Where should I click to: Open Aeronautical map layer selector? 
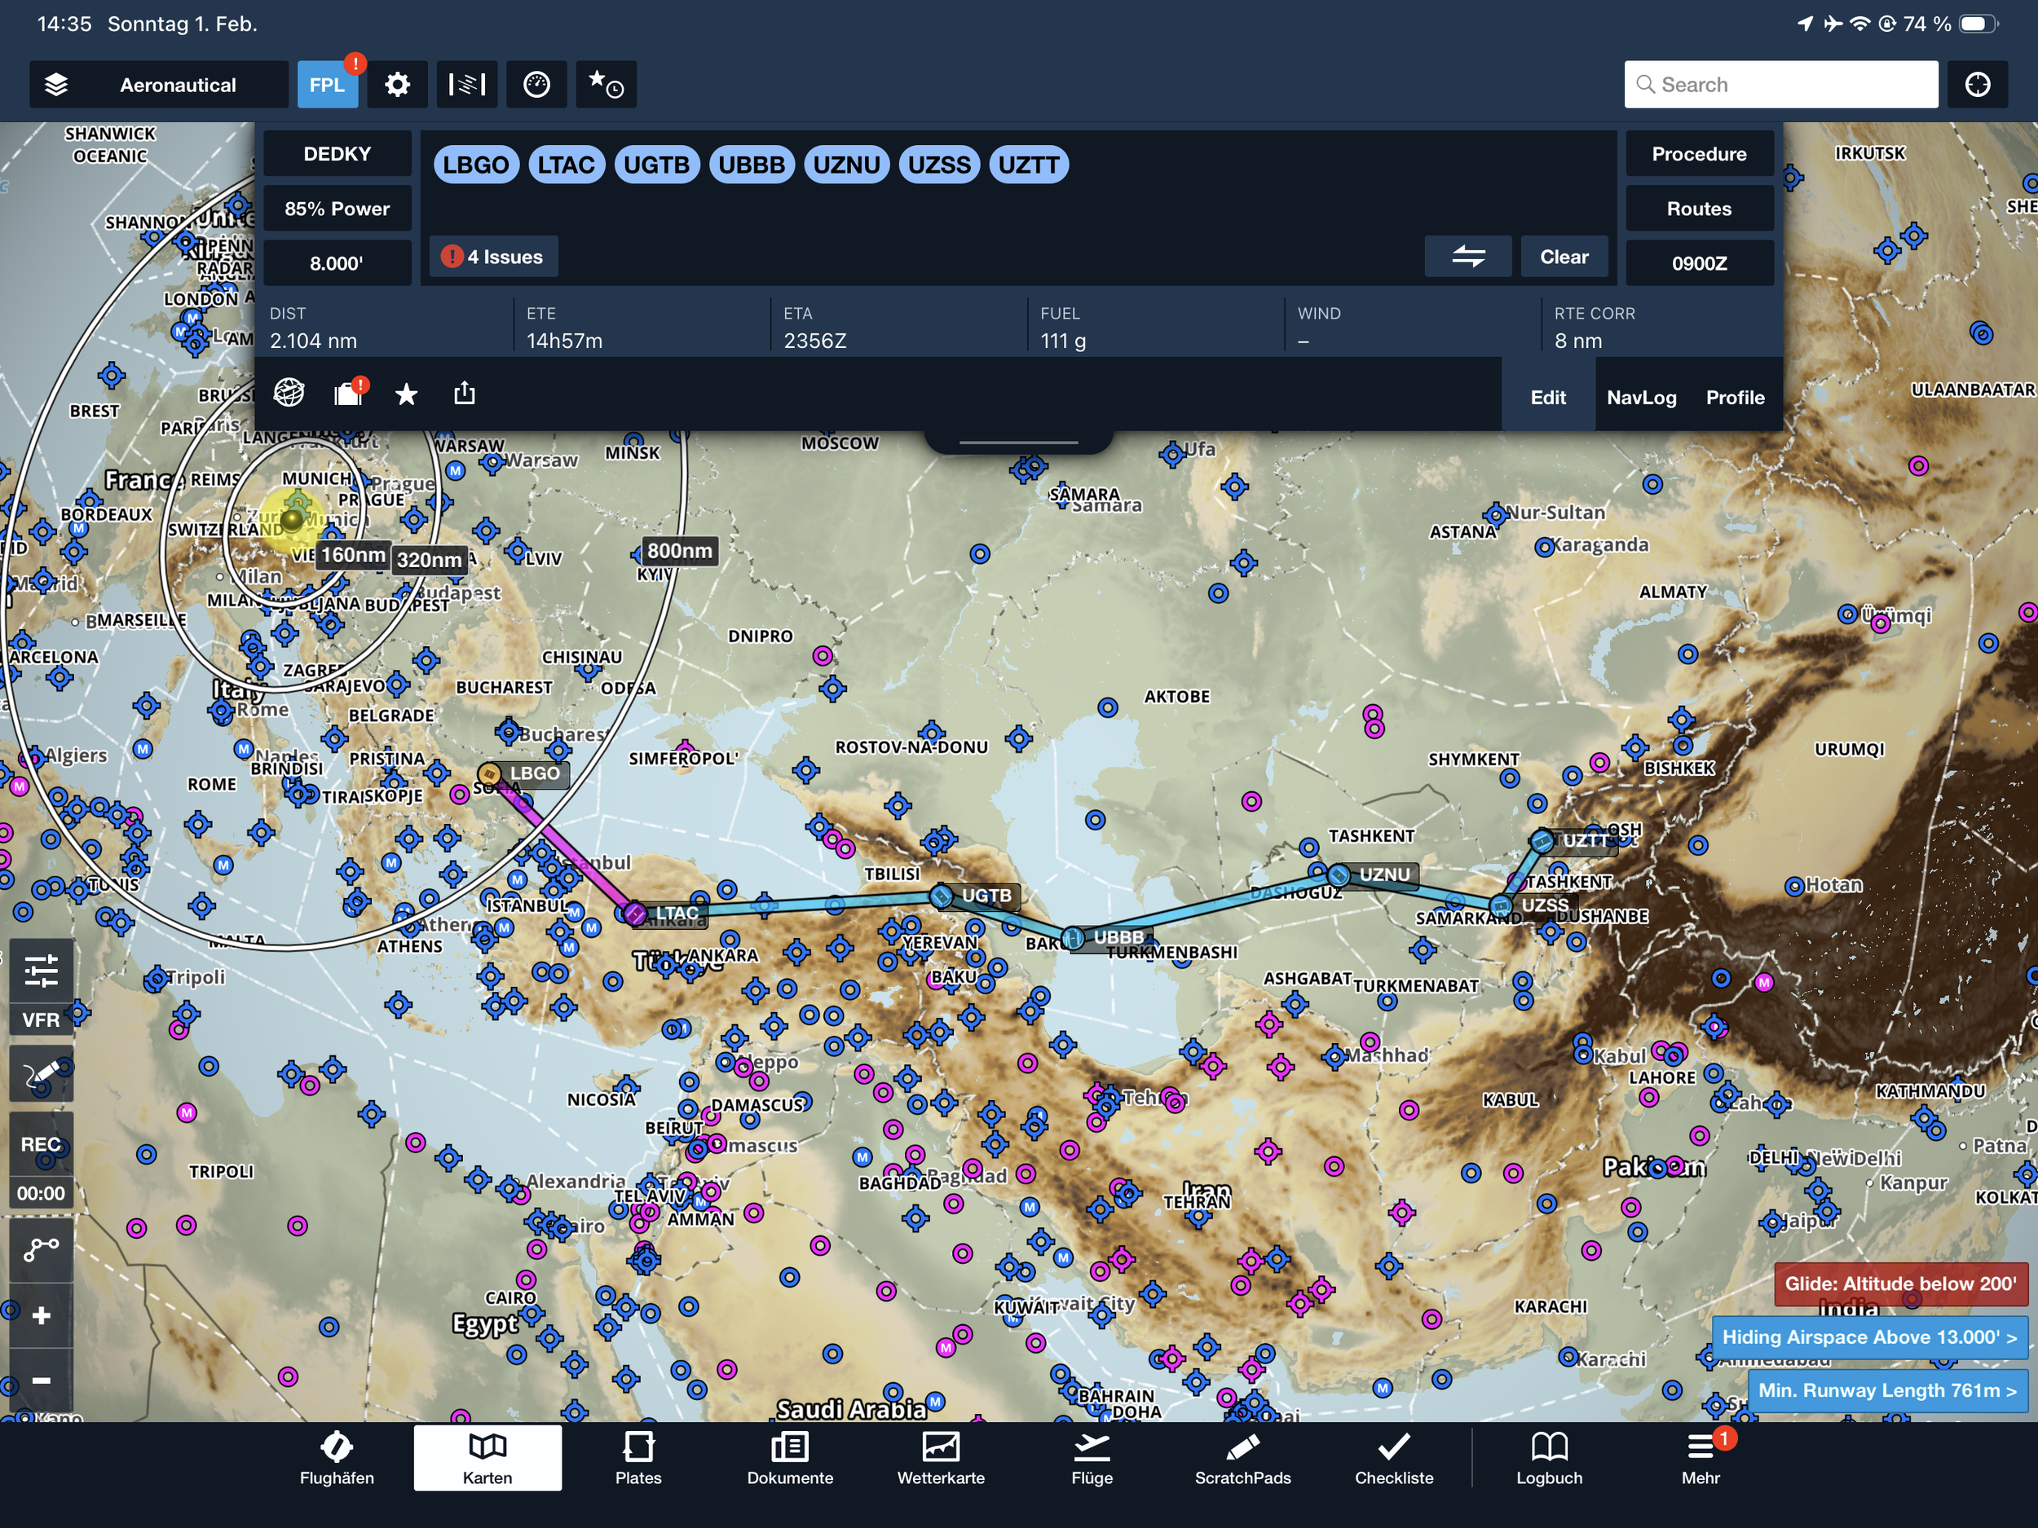pos(158,85)
